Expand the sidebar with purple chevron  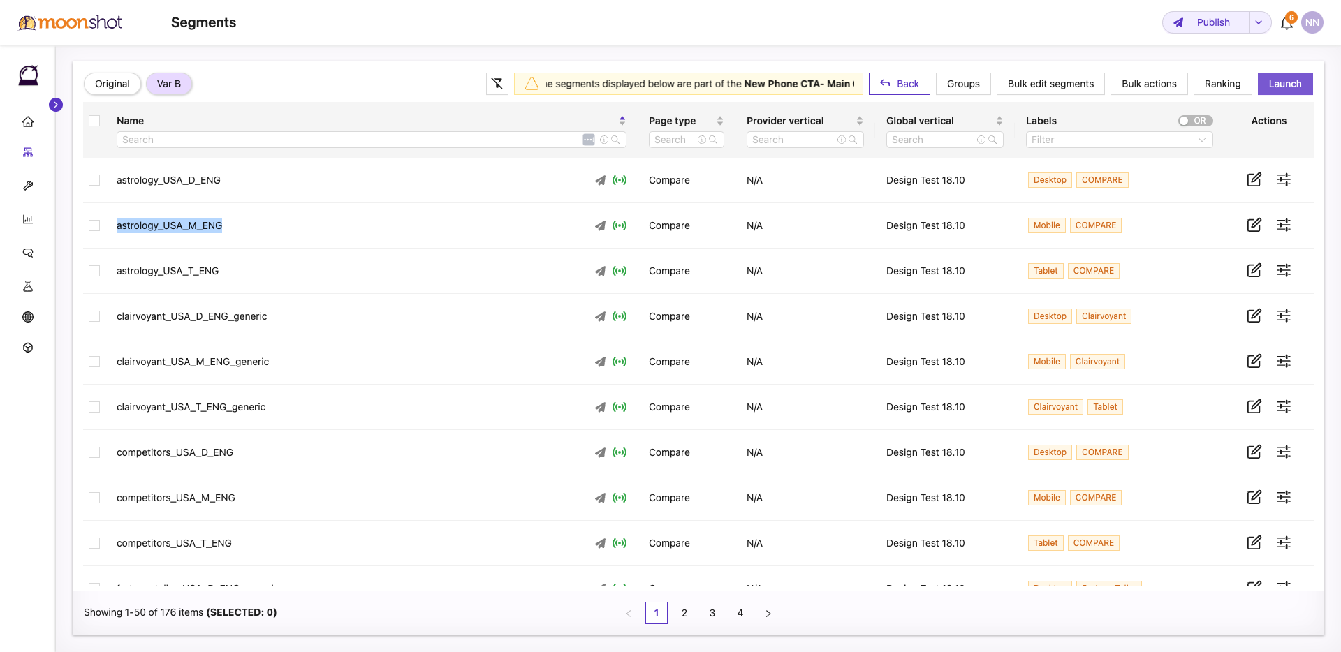coord(56,105)
